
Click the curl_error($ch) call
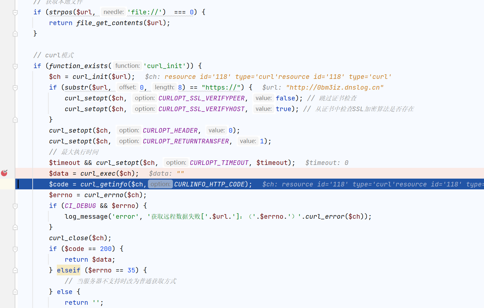click(x=334, y=216)
